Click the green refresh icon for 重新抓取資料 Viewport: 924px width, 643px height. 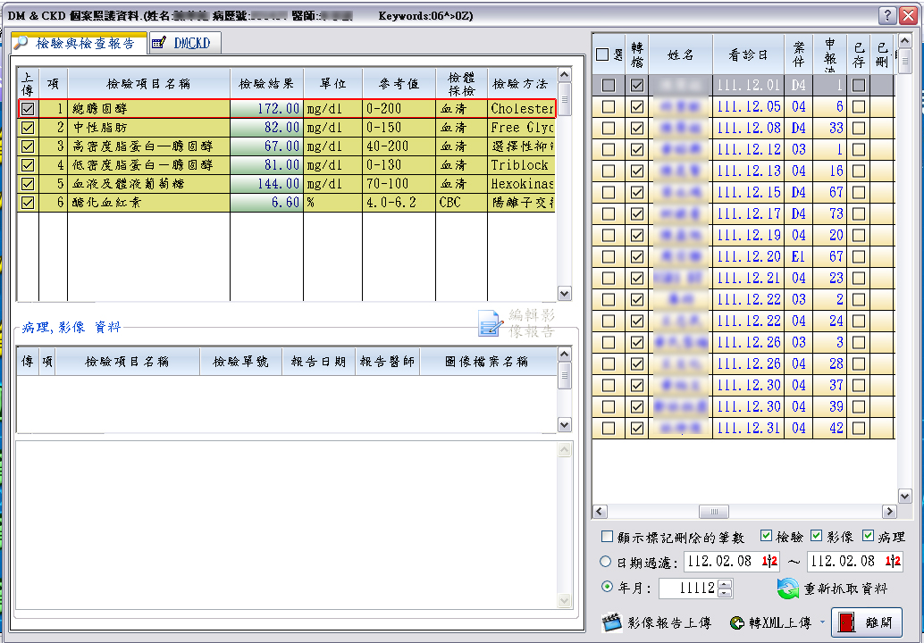click(x=787, y=589)
